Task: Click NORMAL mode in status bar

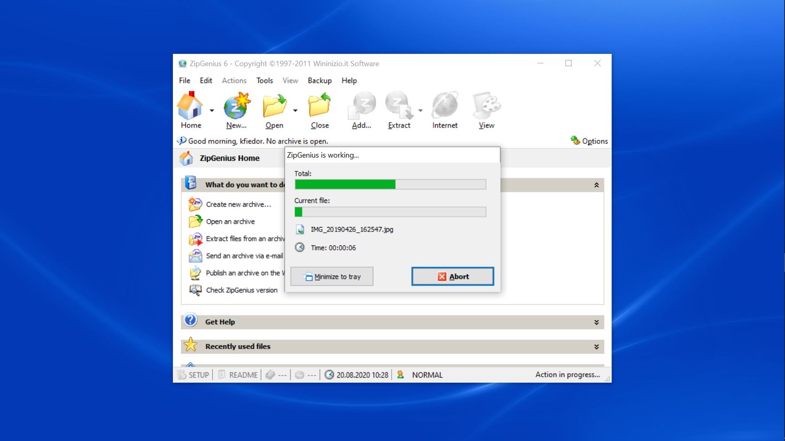Action: point(427,375)
